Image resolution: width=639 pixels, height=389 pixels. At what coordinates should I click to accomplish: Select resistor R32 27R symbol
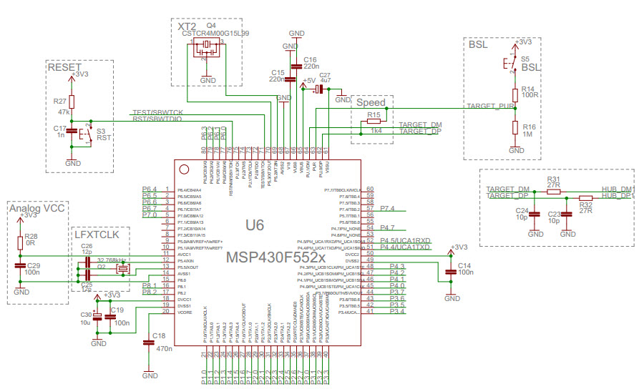click(x=585, y=198)
